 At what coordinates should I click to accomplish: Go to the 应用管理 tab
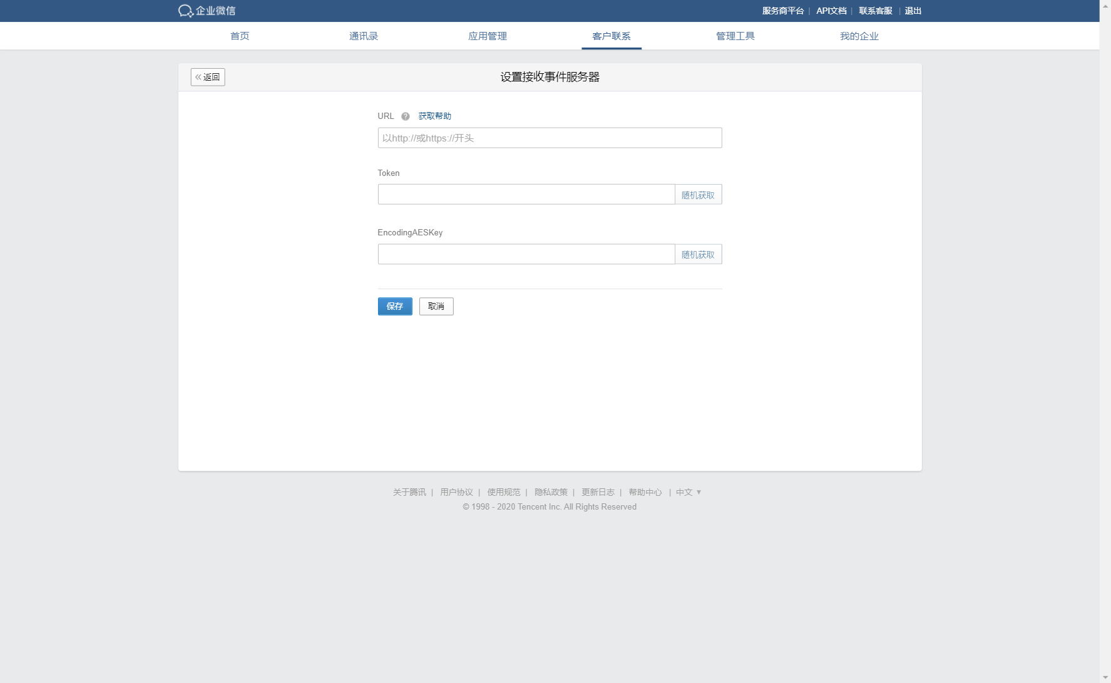[488, 36]
